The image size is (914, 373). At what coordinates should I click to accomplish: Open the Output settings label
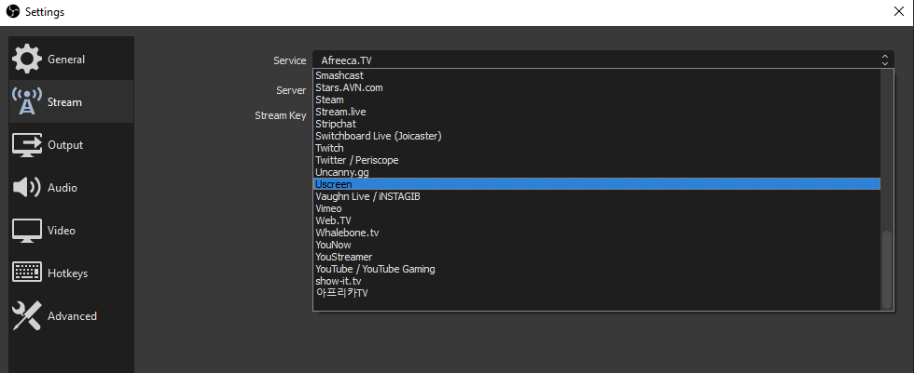[65, 145]
